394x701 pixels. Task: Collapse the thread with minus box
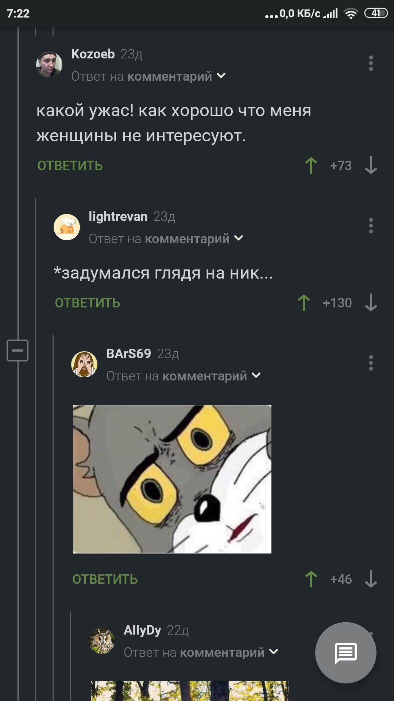pyautogui.click(x=18, y=350)
